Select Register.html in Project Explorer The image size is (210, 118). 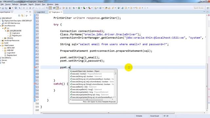pos(12,55)
